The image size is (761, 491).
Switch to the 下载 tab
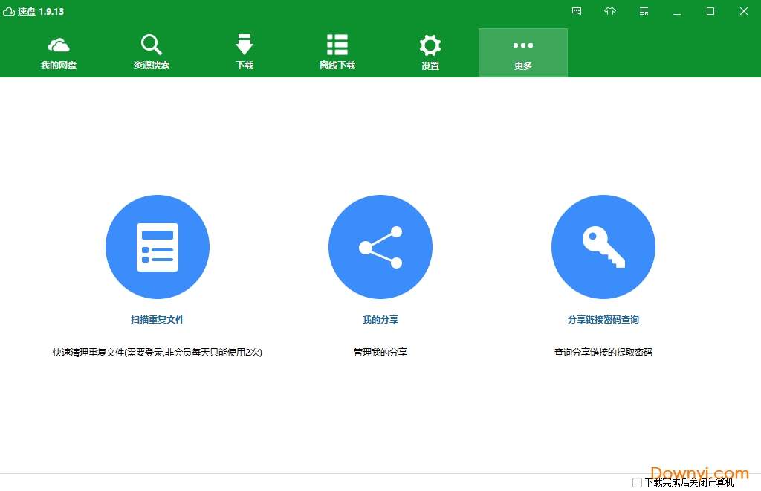pyautogui.click(x=244, y=52)
